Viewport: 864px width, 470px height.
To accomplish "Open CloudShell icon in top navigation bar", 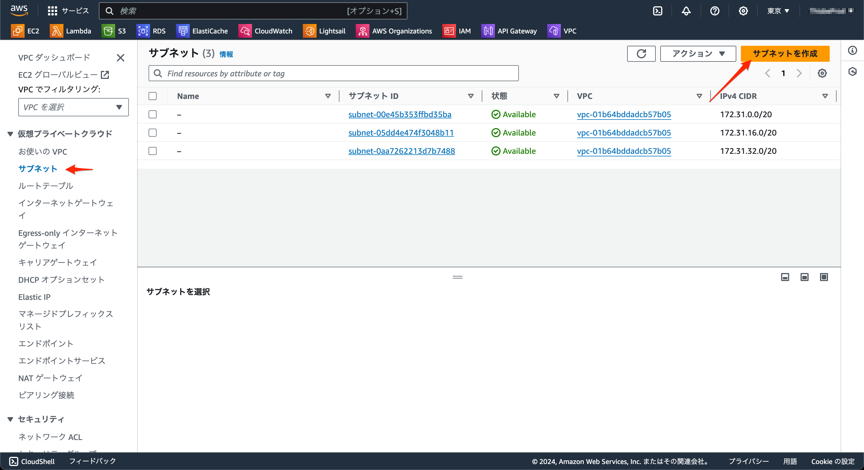I will pos(657,11).
